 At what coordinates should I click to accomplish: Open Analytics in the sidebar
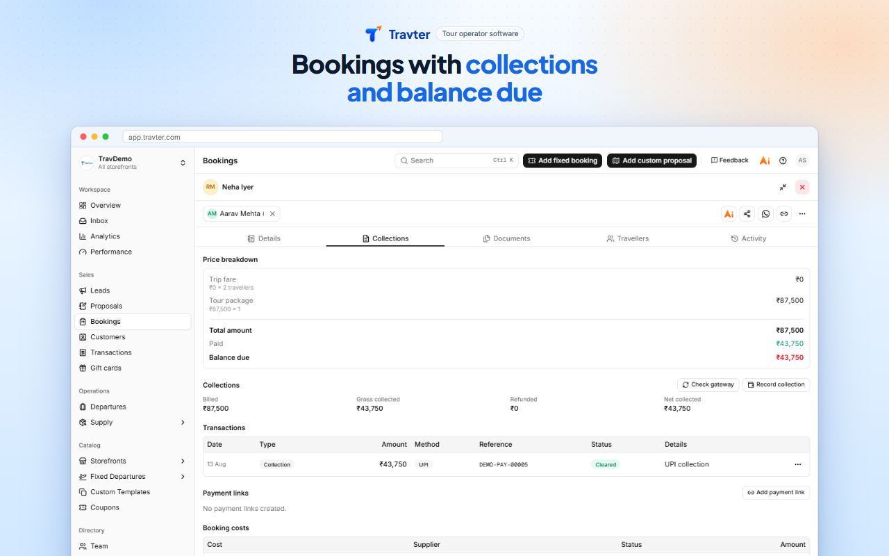point(133,236)
